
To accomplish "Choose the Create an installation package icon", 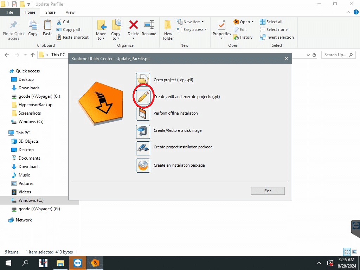I will [143, 165].
